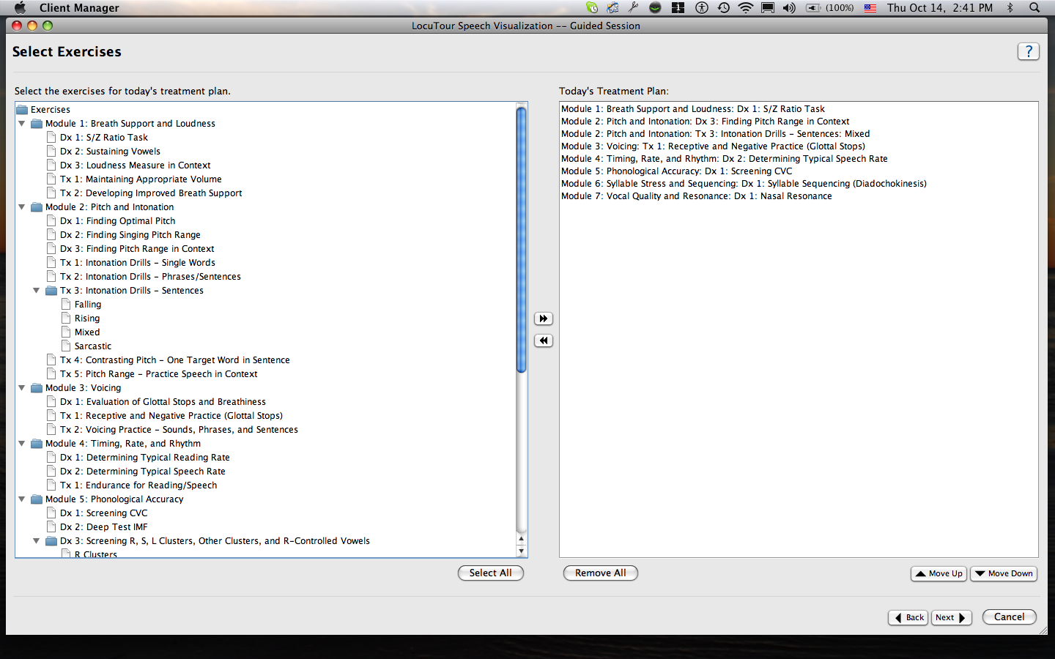Screen dimensions: 1055x659
Task: Click the Exercises root folder icon
Action: (22, 110)
